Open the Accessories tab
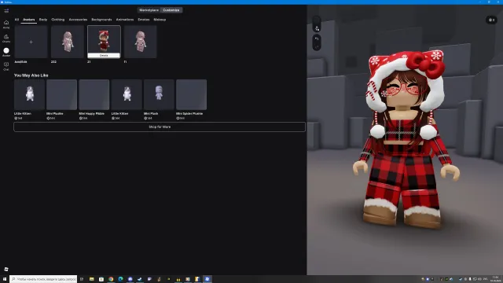This screenshot has height=283, width=503. coord(78,20)
